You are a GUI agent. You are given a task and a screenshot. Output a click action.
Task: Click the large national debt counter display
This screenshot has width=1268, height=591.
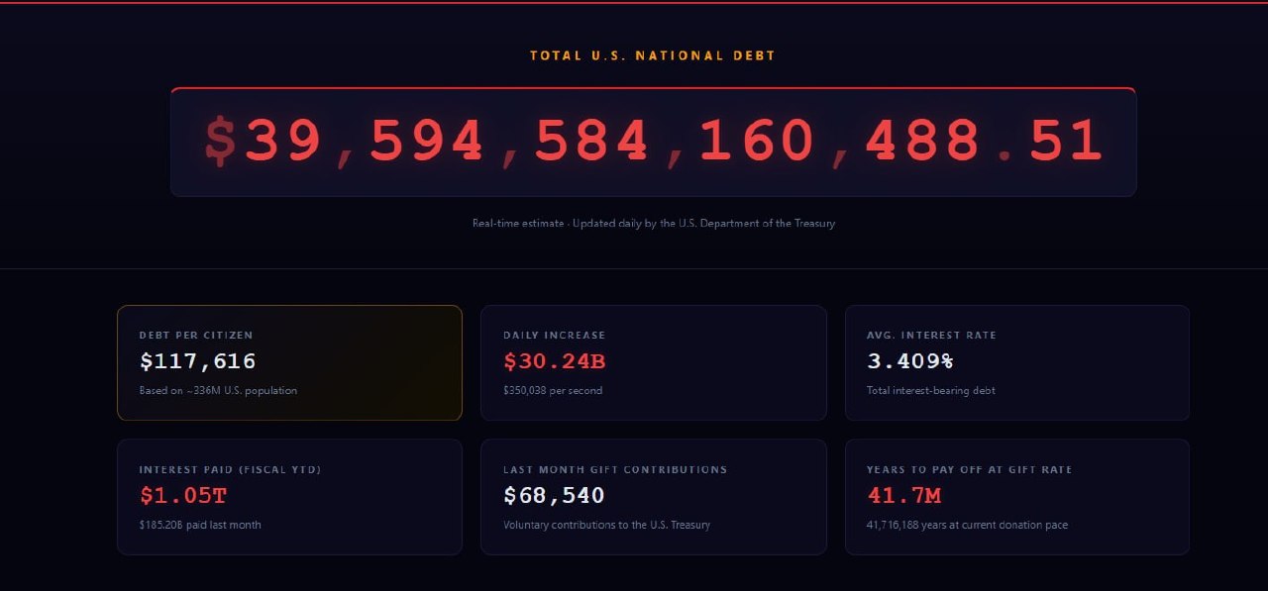tap(653, 142)
